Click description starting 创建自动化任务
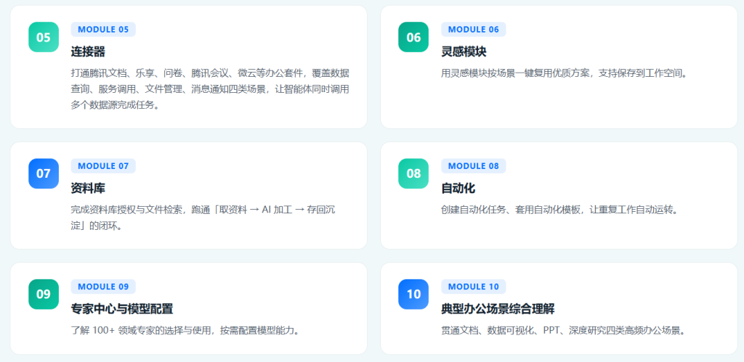The height and width of the screenshot is (362, 744). point(559,210)
